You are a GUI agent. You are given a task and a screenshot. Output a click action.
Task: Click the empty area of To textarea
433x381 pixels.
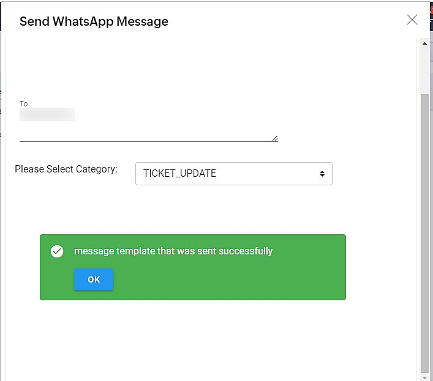pos(171,125)
